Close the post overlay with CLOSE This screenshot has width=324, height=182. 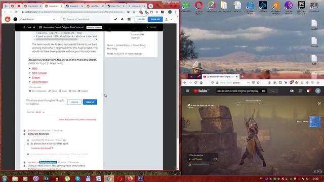click(x=151, y=27)
